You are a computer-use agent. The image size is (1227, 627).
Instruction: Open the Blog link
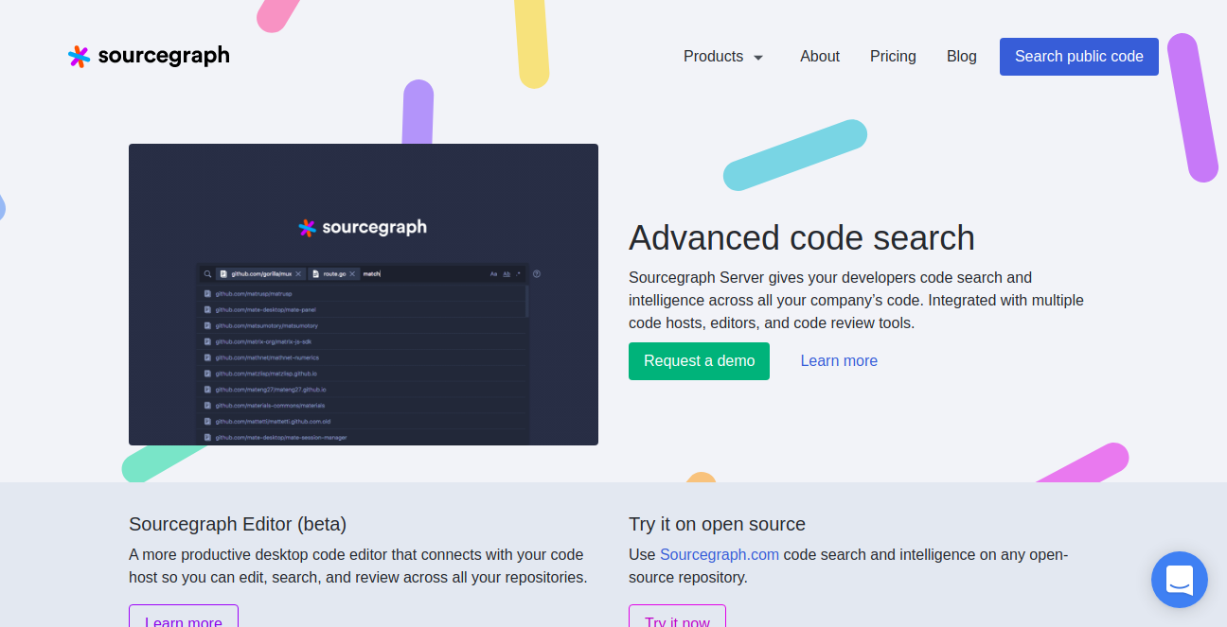pyautogui.click(x=961, y=57)
